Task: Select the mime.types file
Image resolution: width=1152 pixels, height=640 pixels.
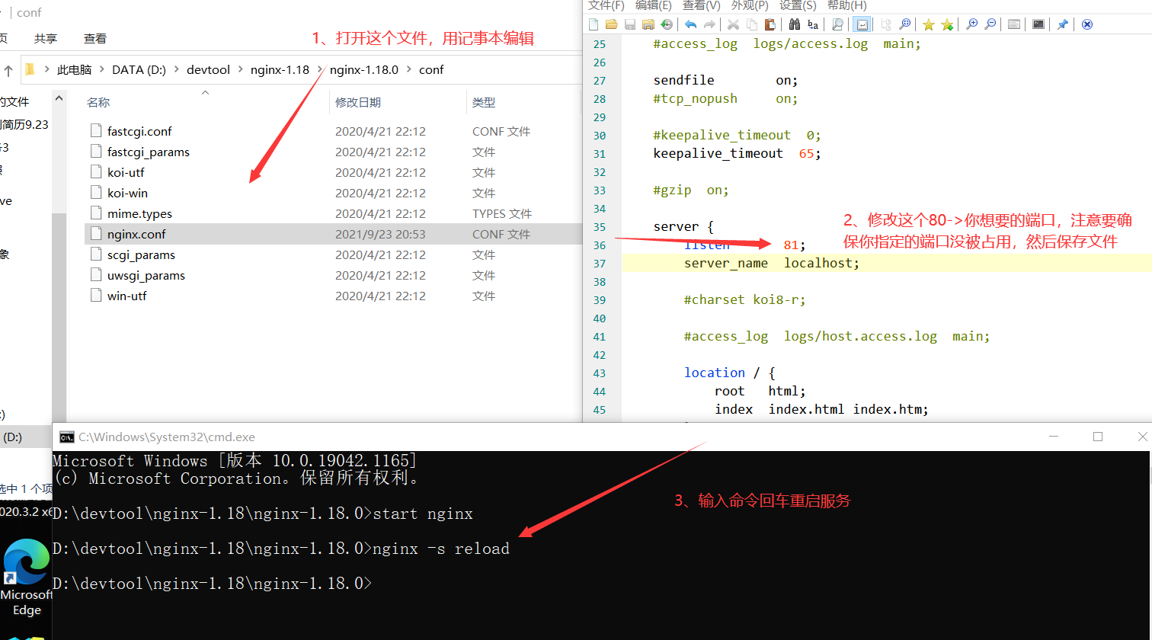Action: click(x=139, y=214)
